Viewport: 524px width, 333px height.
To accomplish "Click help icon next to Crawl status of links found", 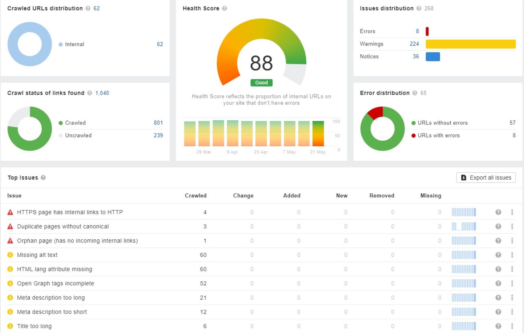I will point(90,93).
